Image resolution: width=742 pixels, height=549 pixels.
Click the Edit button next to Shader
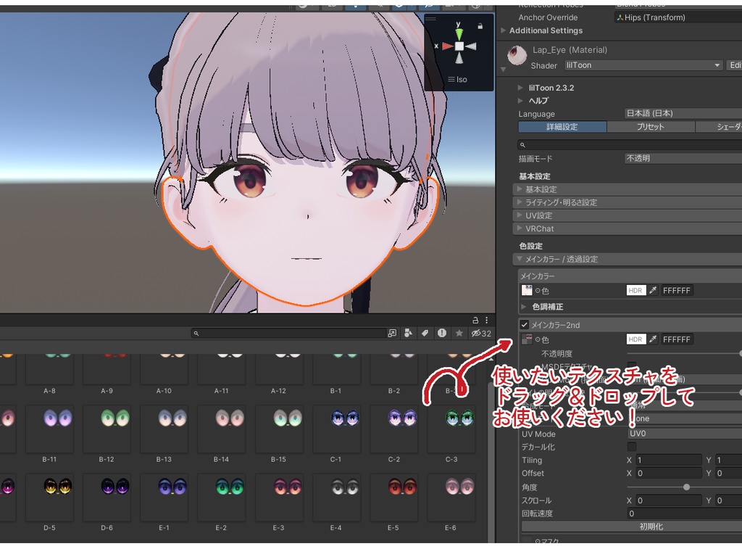coord(734,65)
